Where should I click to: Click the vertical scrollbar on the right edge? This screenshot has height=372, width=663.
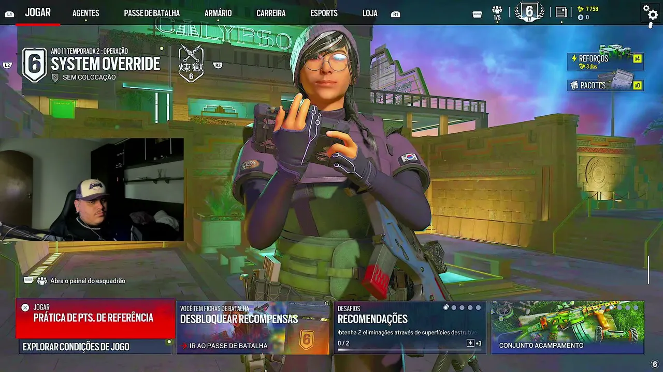coord(648,270)
